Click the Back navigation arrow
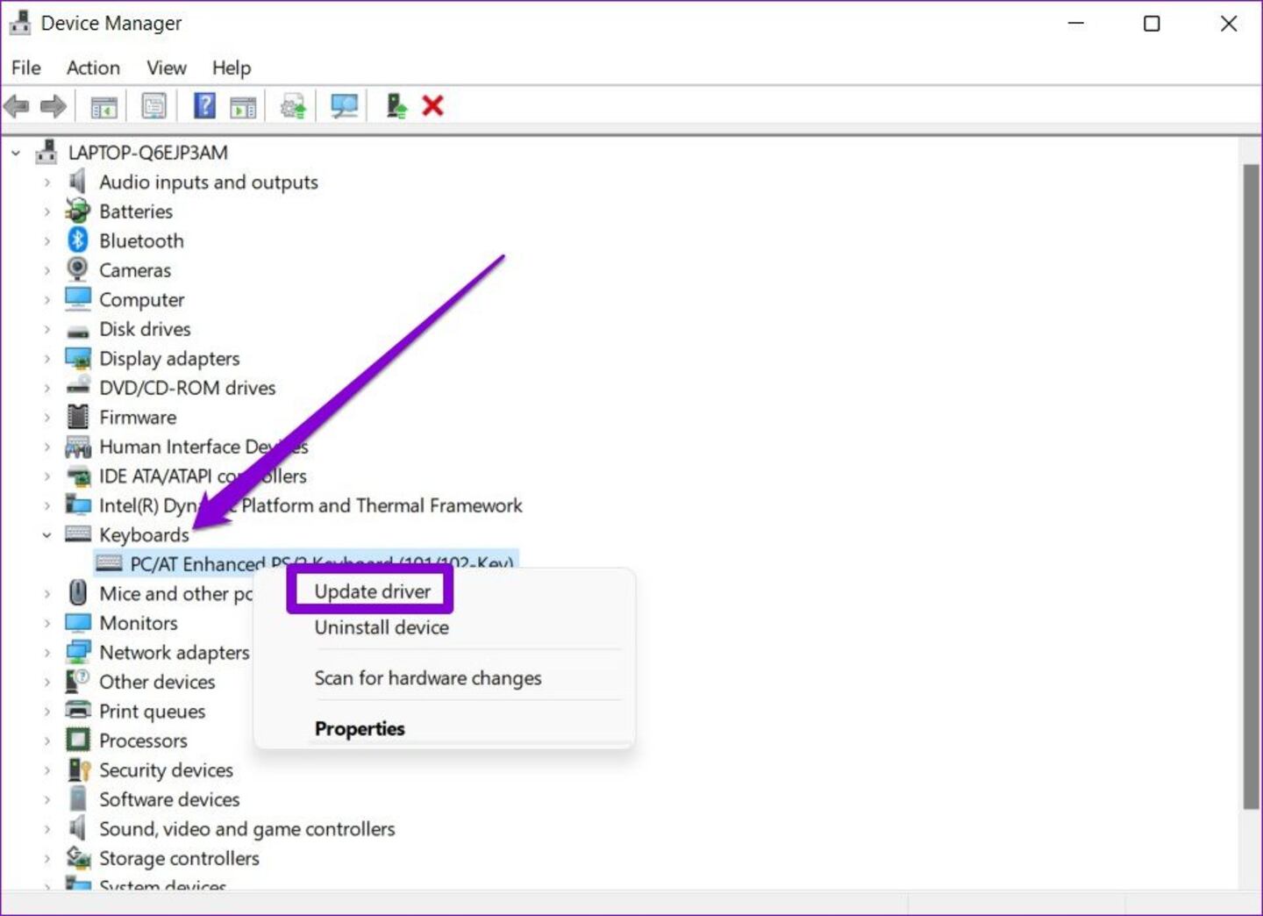The width and height of the screenshot is (1263, 916). [15, 105]
